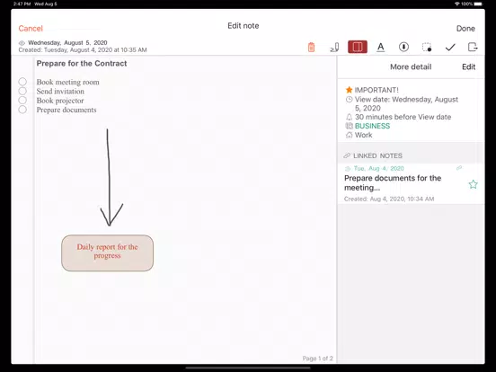The image size is (496, 372).
Task: Tap the 'Book projector' text
Action: (60, 101)
